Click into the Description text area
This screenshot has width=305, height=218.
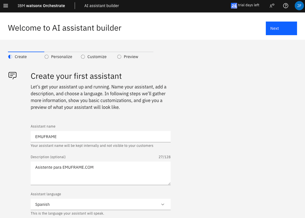[101, 173]
